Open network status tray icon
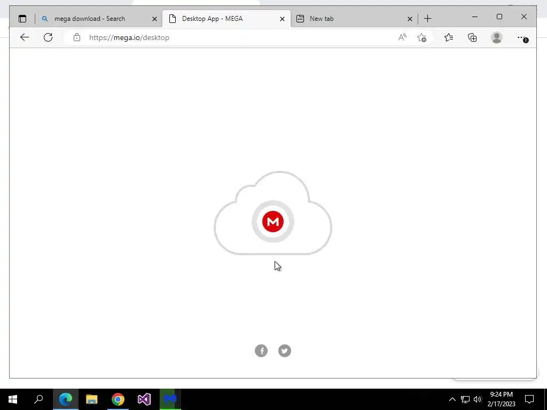Image resolution: width=547 pixels, height=410 pixels. point(465,399)
